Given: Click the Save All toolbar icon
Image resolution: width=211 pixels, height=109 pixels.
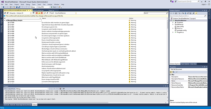Looking at the screenshot, I should click(x=19, y=7).
